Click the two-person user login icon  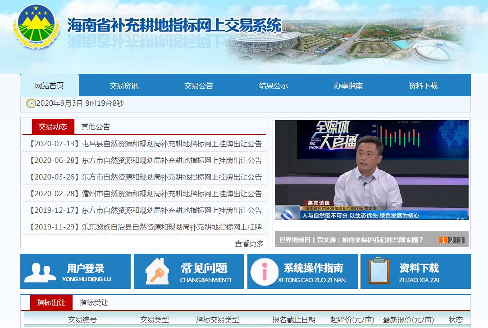(x=40, y=272)
